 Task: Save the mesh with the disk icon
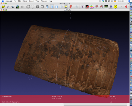pos(13,7)
